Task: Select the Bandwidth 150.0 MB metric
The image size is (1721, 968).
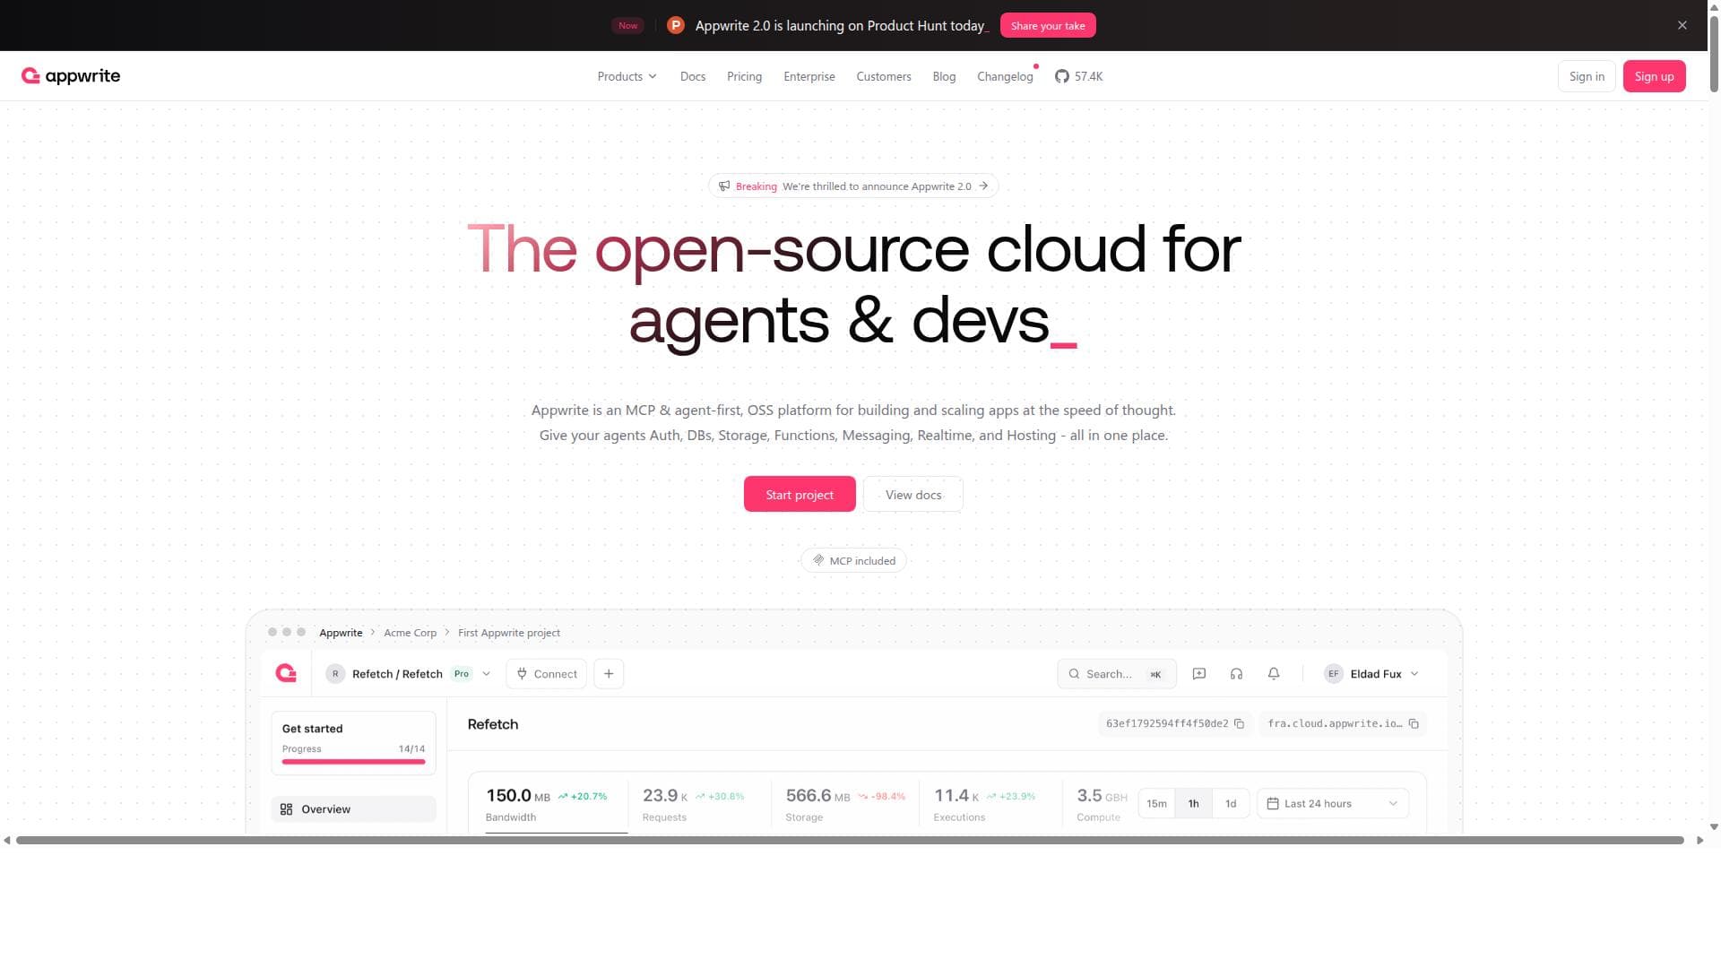Action: (547, 804)
